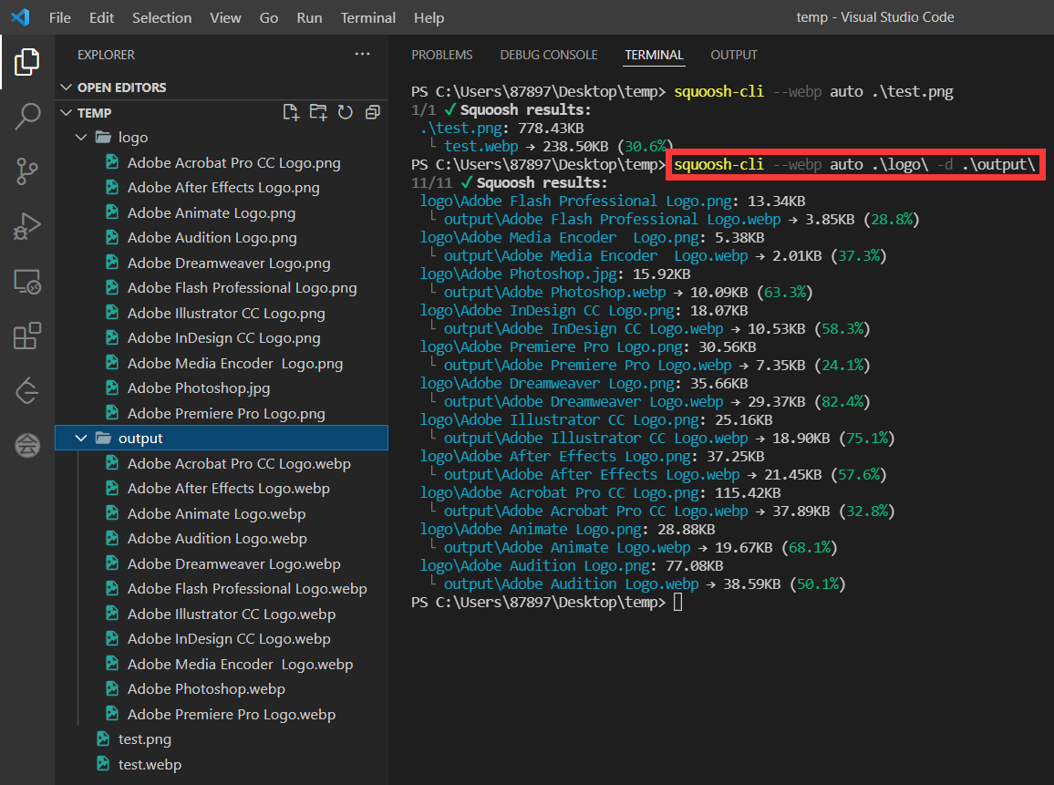This screenshot has height=785, width=1054.
Task: Select Adobe InDesign CC Logo.png
Action: point(224,338)
